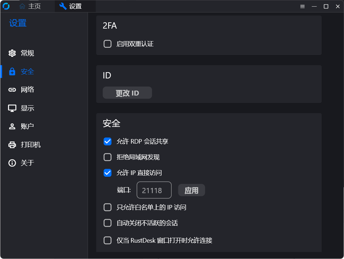Disable 允许 IP 直接访问 checkbox

[x=107, y=173]
